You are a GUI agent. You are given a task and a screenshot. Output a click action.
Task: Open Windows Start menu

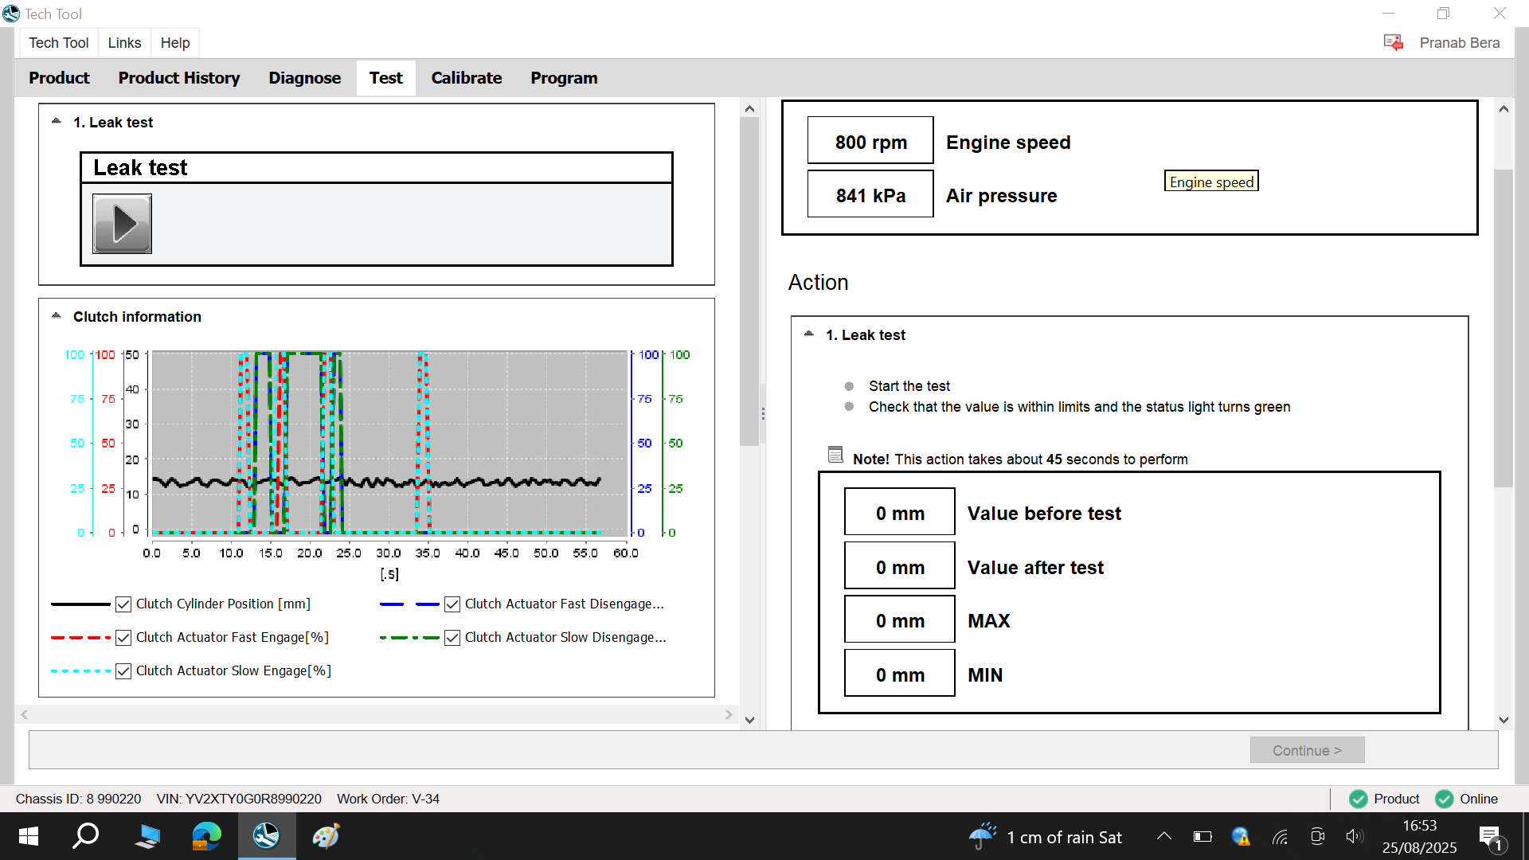click(29, 836)
